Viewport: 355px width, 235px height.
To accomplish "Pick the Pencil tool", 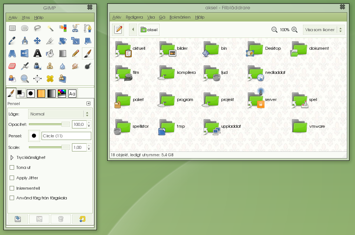I will (75, 53).
